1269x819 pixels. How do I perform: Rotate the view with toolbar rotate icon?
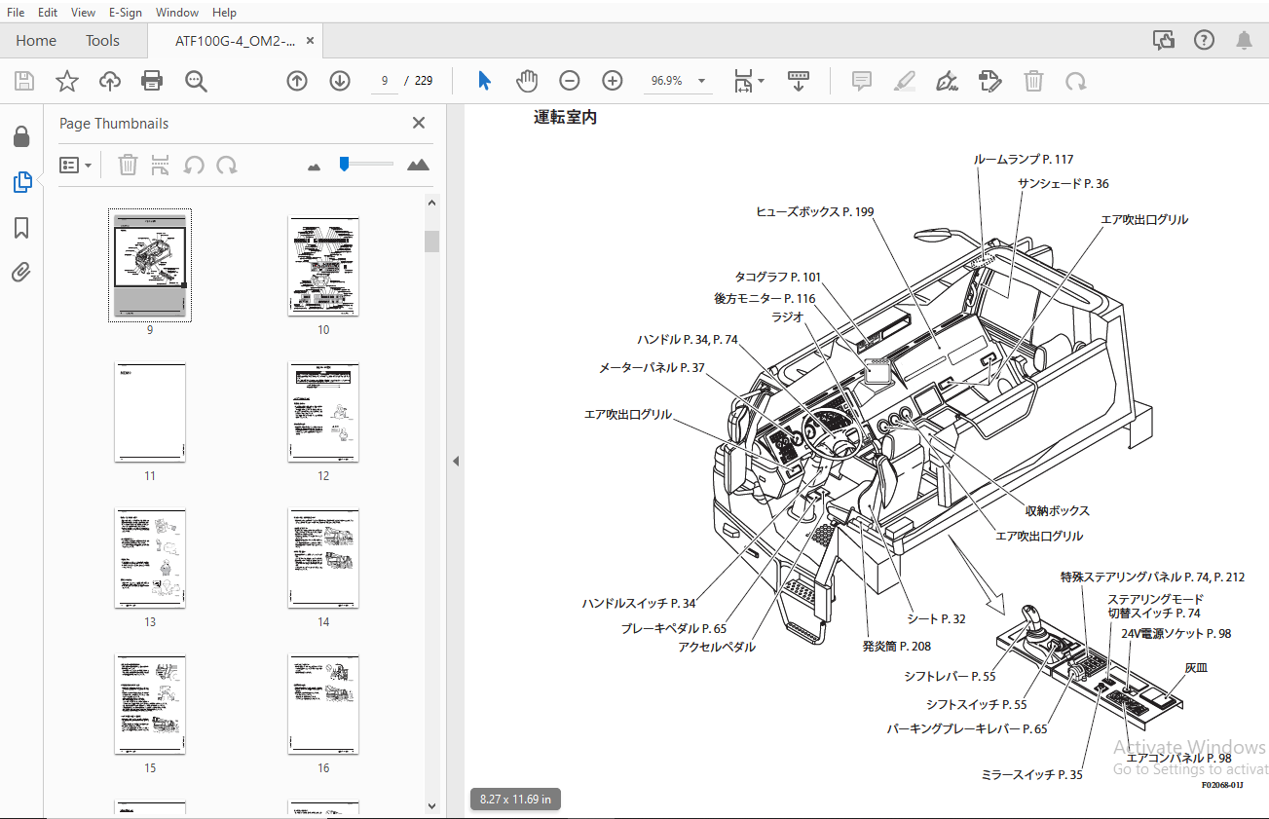(x=1076, y=81)
